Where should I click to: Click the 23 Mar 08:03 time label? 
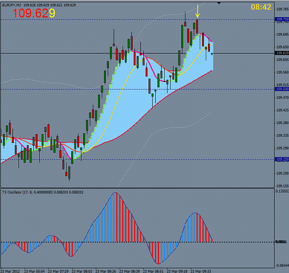pos(82,271)
